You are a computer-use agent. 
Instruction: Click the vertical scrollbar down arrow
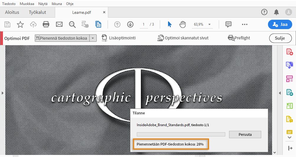pos(274,153)
